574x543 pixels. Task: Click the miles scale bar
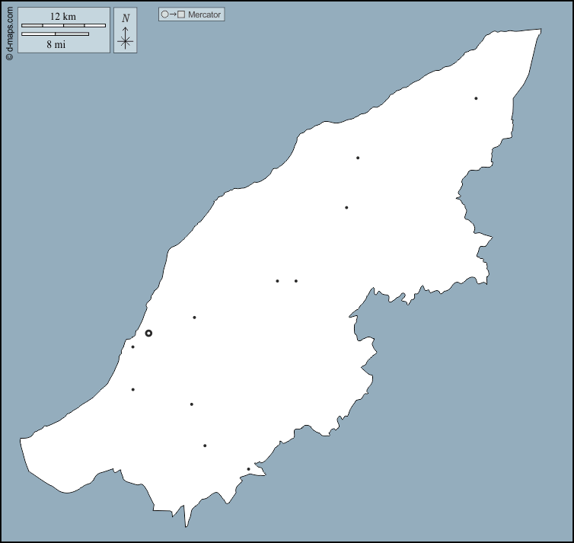pos(55,34)
